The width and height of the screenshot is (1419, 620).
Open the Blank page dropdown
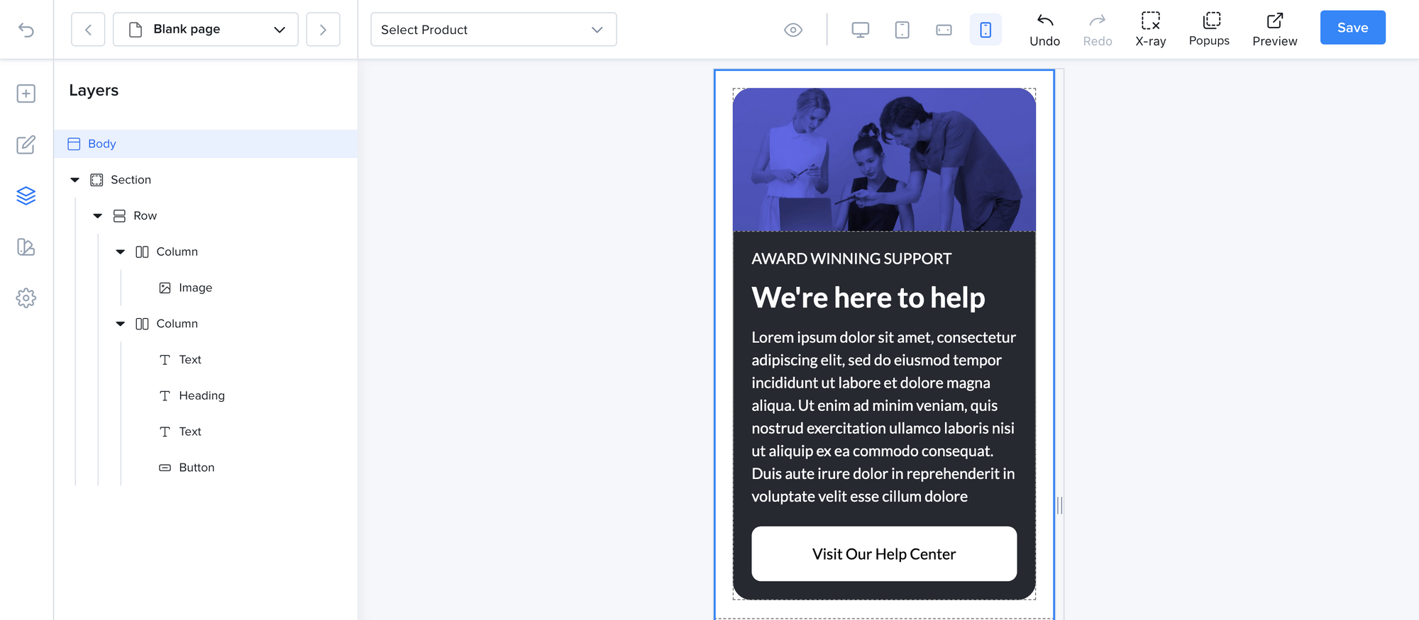(x=206, y=29)
